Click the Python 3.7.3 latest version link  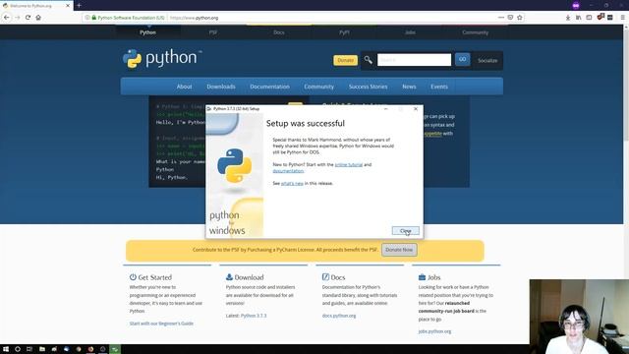tap(254, 316)
